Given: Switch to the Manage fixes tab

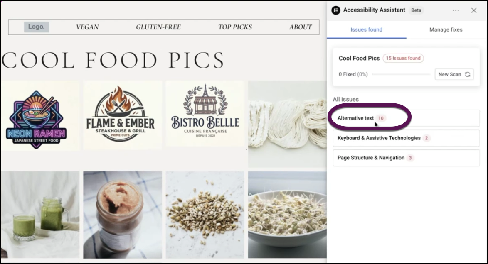Looking at the screenshot, I should (x=446, y=29).
